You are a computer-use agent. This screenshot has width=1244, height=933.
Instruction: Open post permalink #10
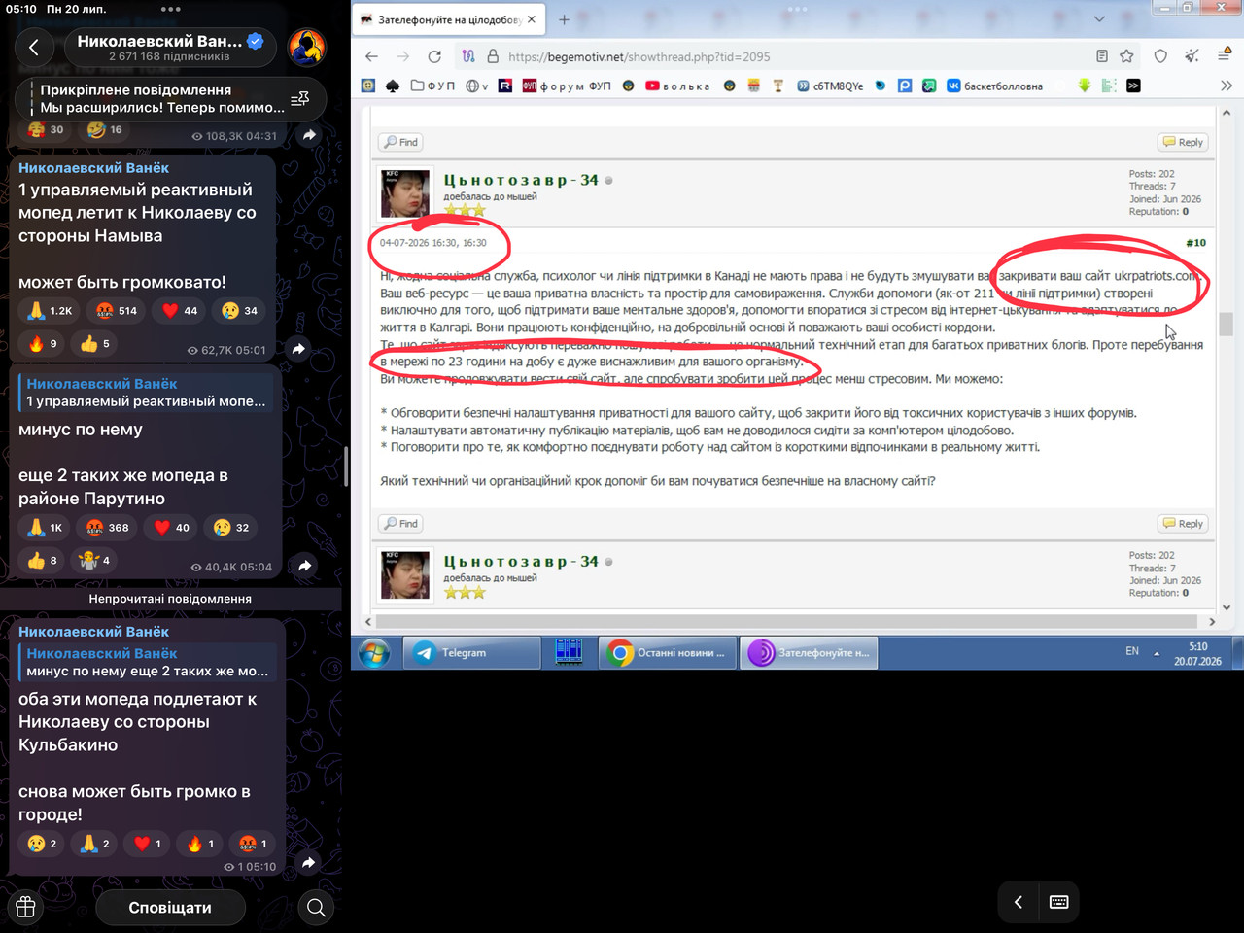pos(1195,243)
